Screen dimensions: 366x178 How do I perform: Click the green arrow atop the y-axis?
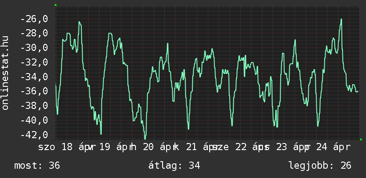pos(56,4)
